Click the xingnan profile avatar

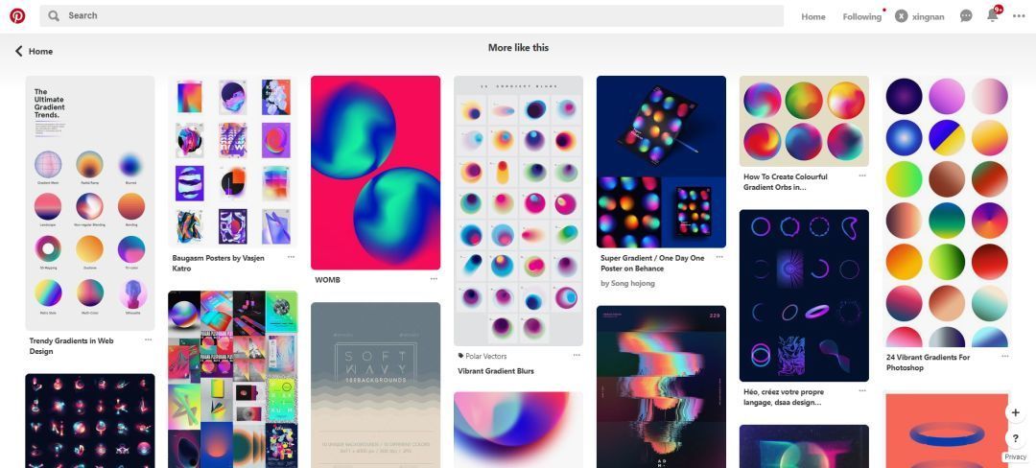point(901,16)
